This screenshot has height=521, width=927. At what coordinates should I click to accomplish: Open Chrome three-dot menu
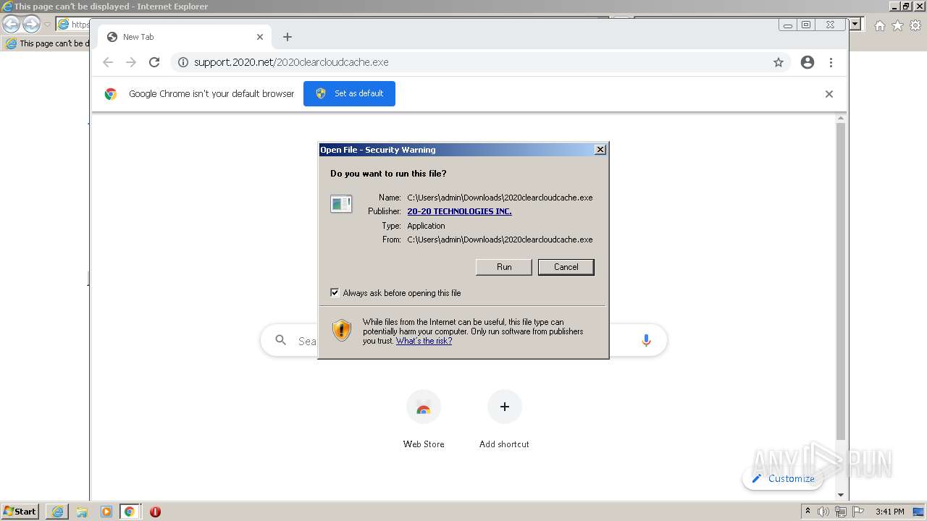tap(831, 62)
